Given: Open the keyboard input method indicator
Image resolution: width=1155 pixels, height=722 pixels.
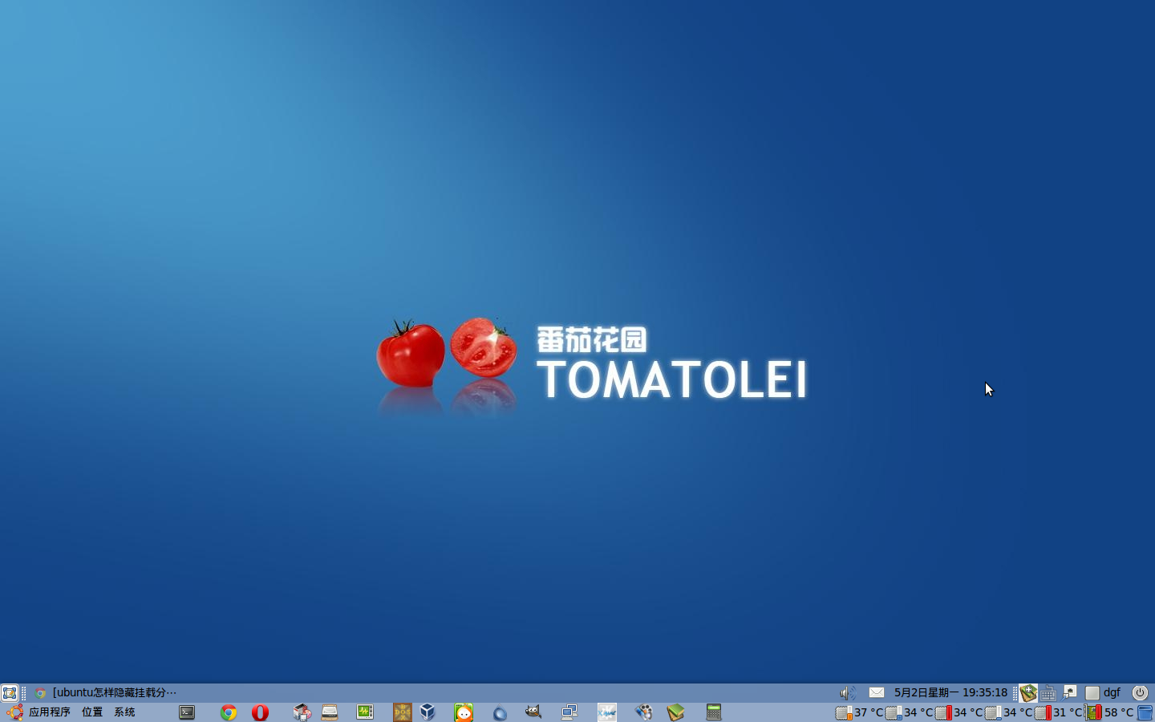Looking at the screenshot, I should tap(1048, 692).
